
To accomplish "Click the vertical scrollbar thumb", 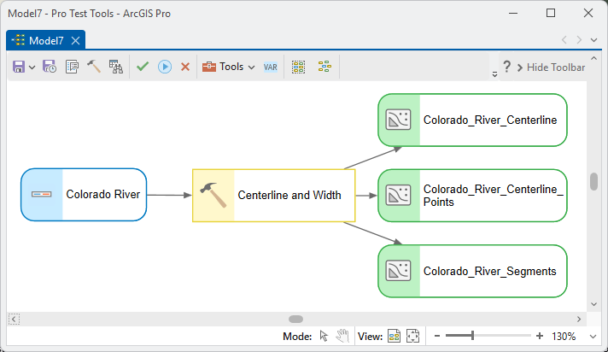I will [593, 182].
